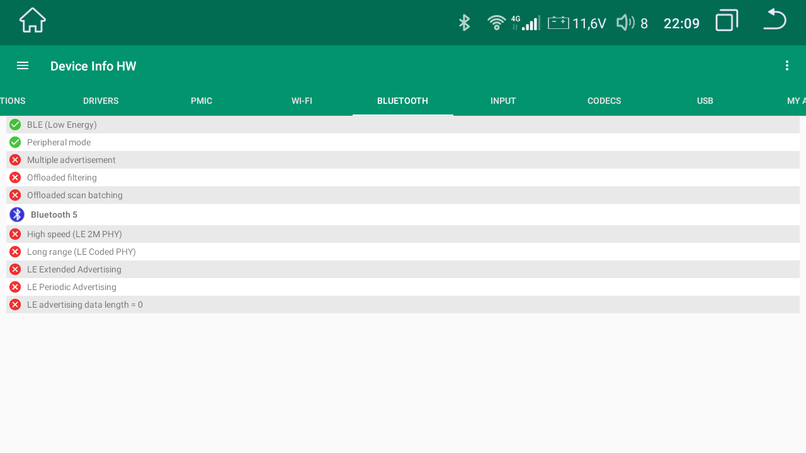Select the LE Extended Advertising text
Screen dimensions: 806x453
point(74,269)
